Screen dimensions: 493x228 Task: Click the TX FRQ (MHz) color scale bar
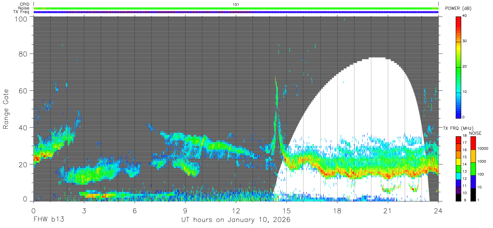(458, 168)
